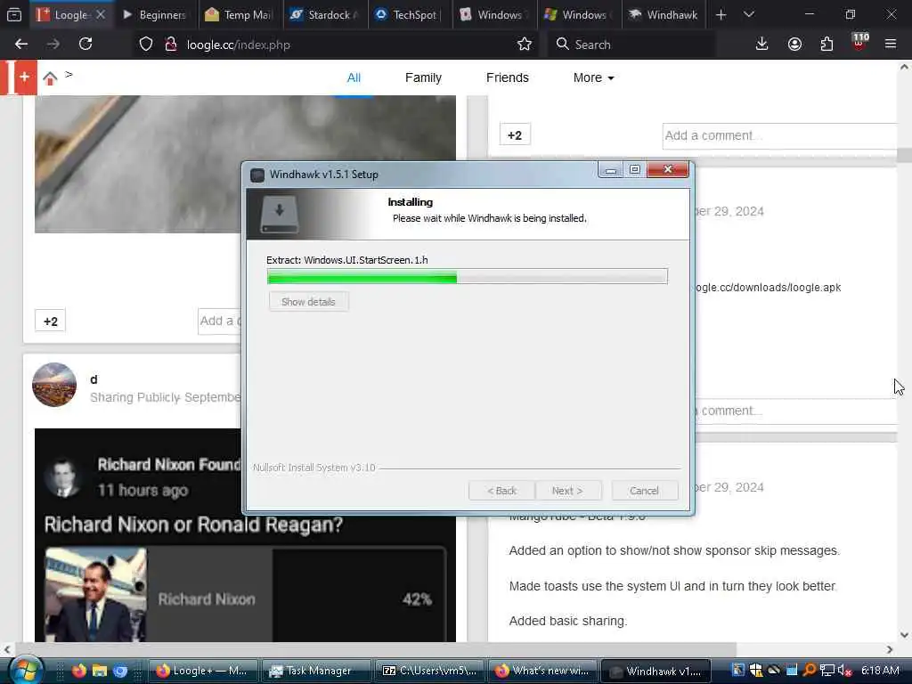Viewport: 912px width, 684px height.
Task: Switch to What's new taskbar button
Action: point(542,671)
